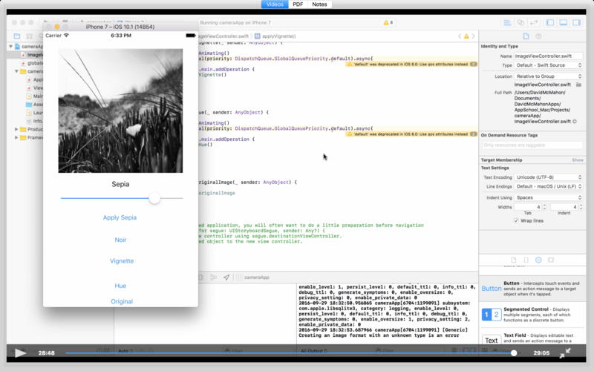Expand the Products folder

16,129
